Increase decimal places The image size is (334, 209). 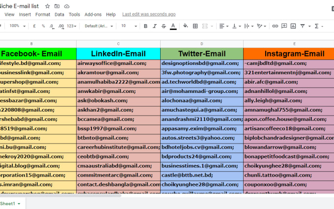point(61,26)
